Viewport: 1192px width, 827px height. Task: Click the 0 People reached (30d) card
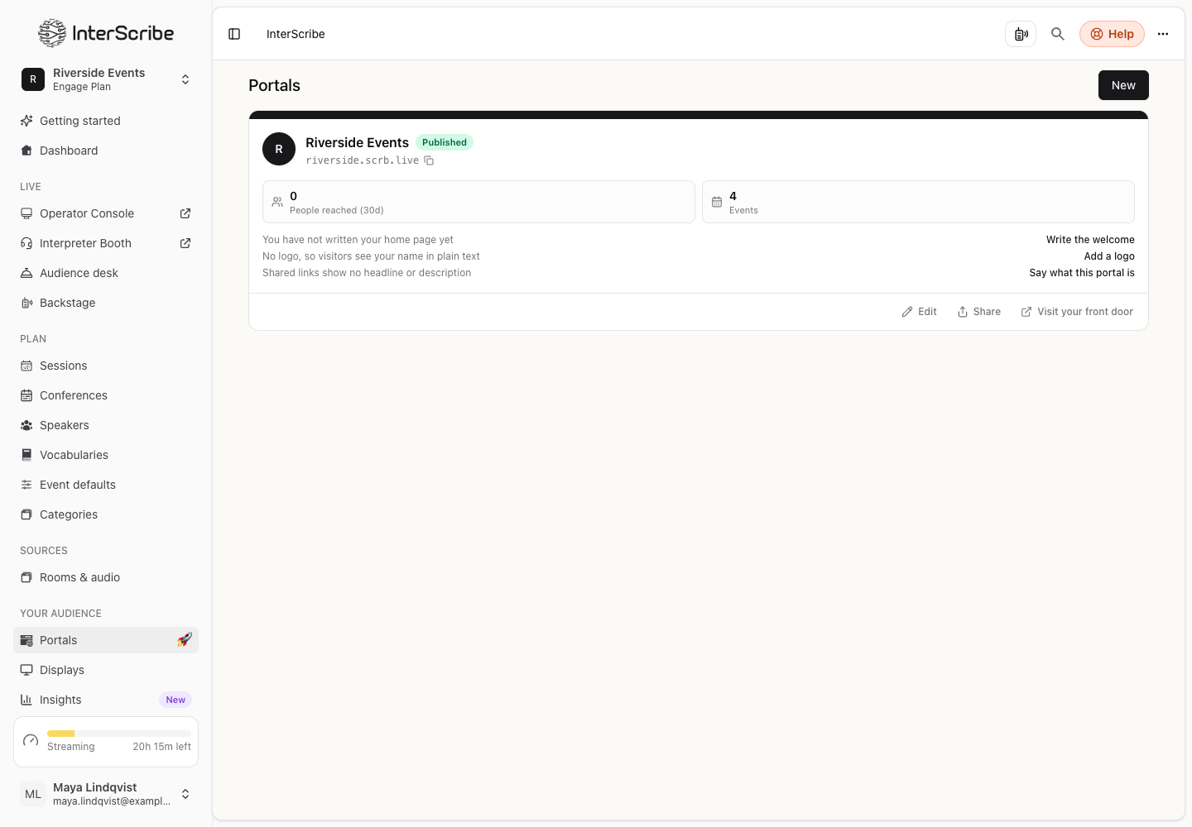tap(478, 202)
